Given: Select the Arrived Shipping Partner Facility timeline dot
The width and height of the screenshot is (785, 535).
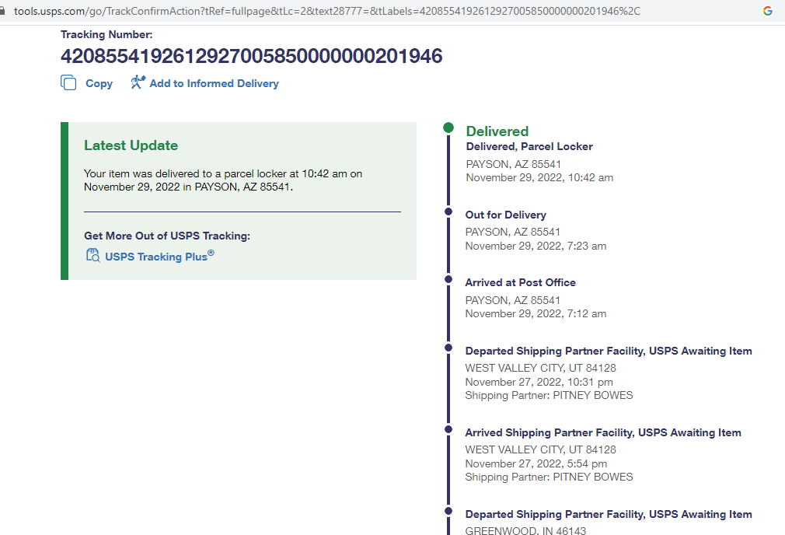Looking at the screenshot, I should pyautogui.click(x=448, y=429).
